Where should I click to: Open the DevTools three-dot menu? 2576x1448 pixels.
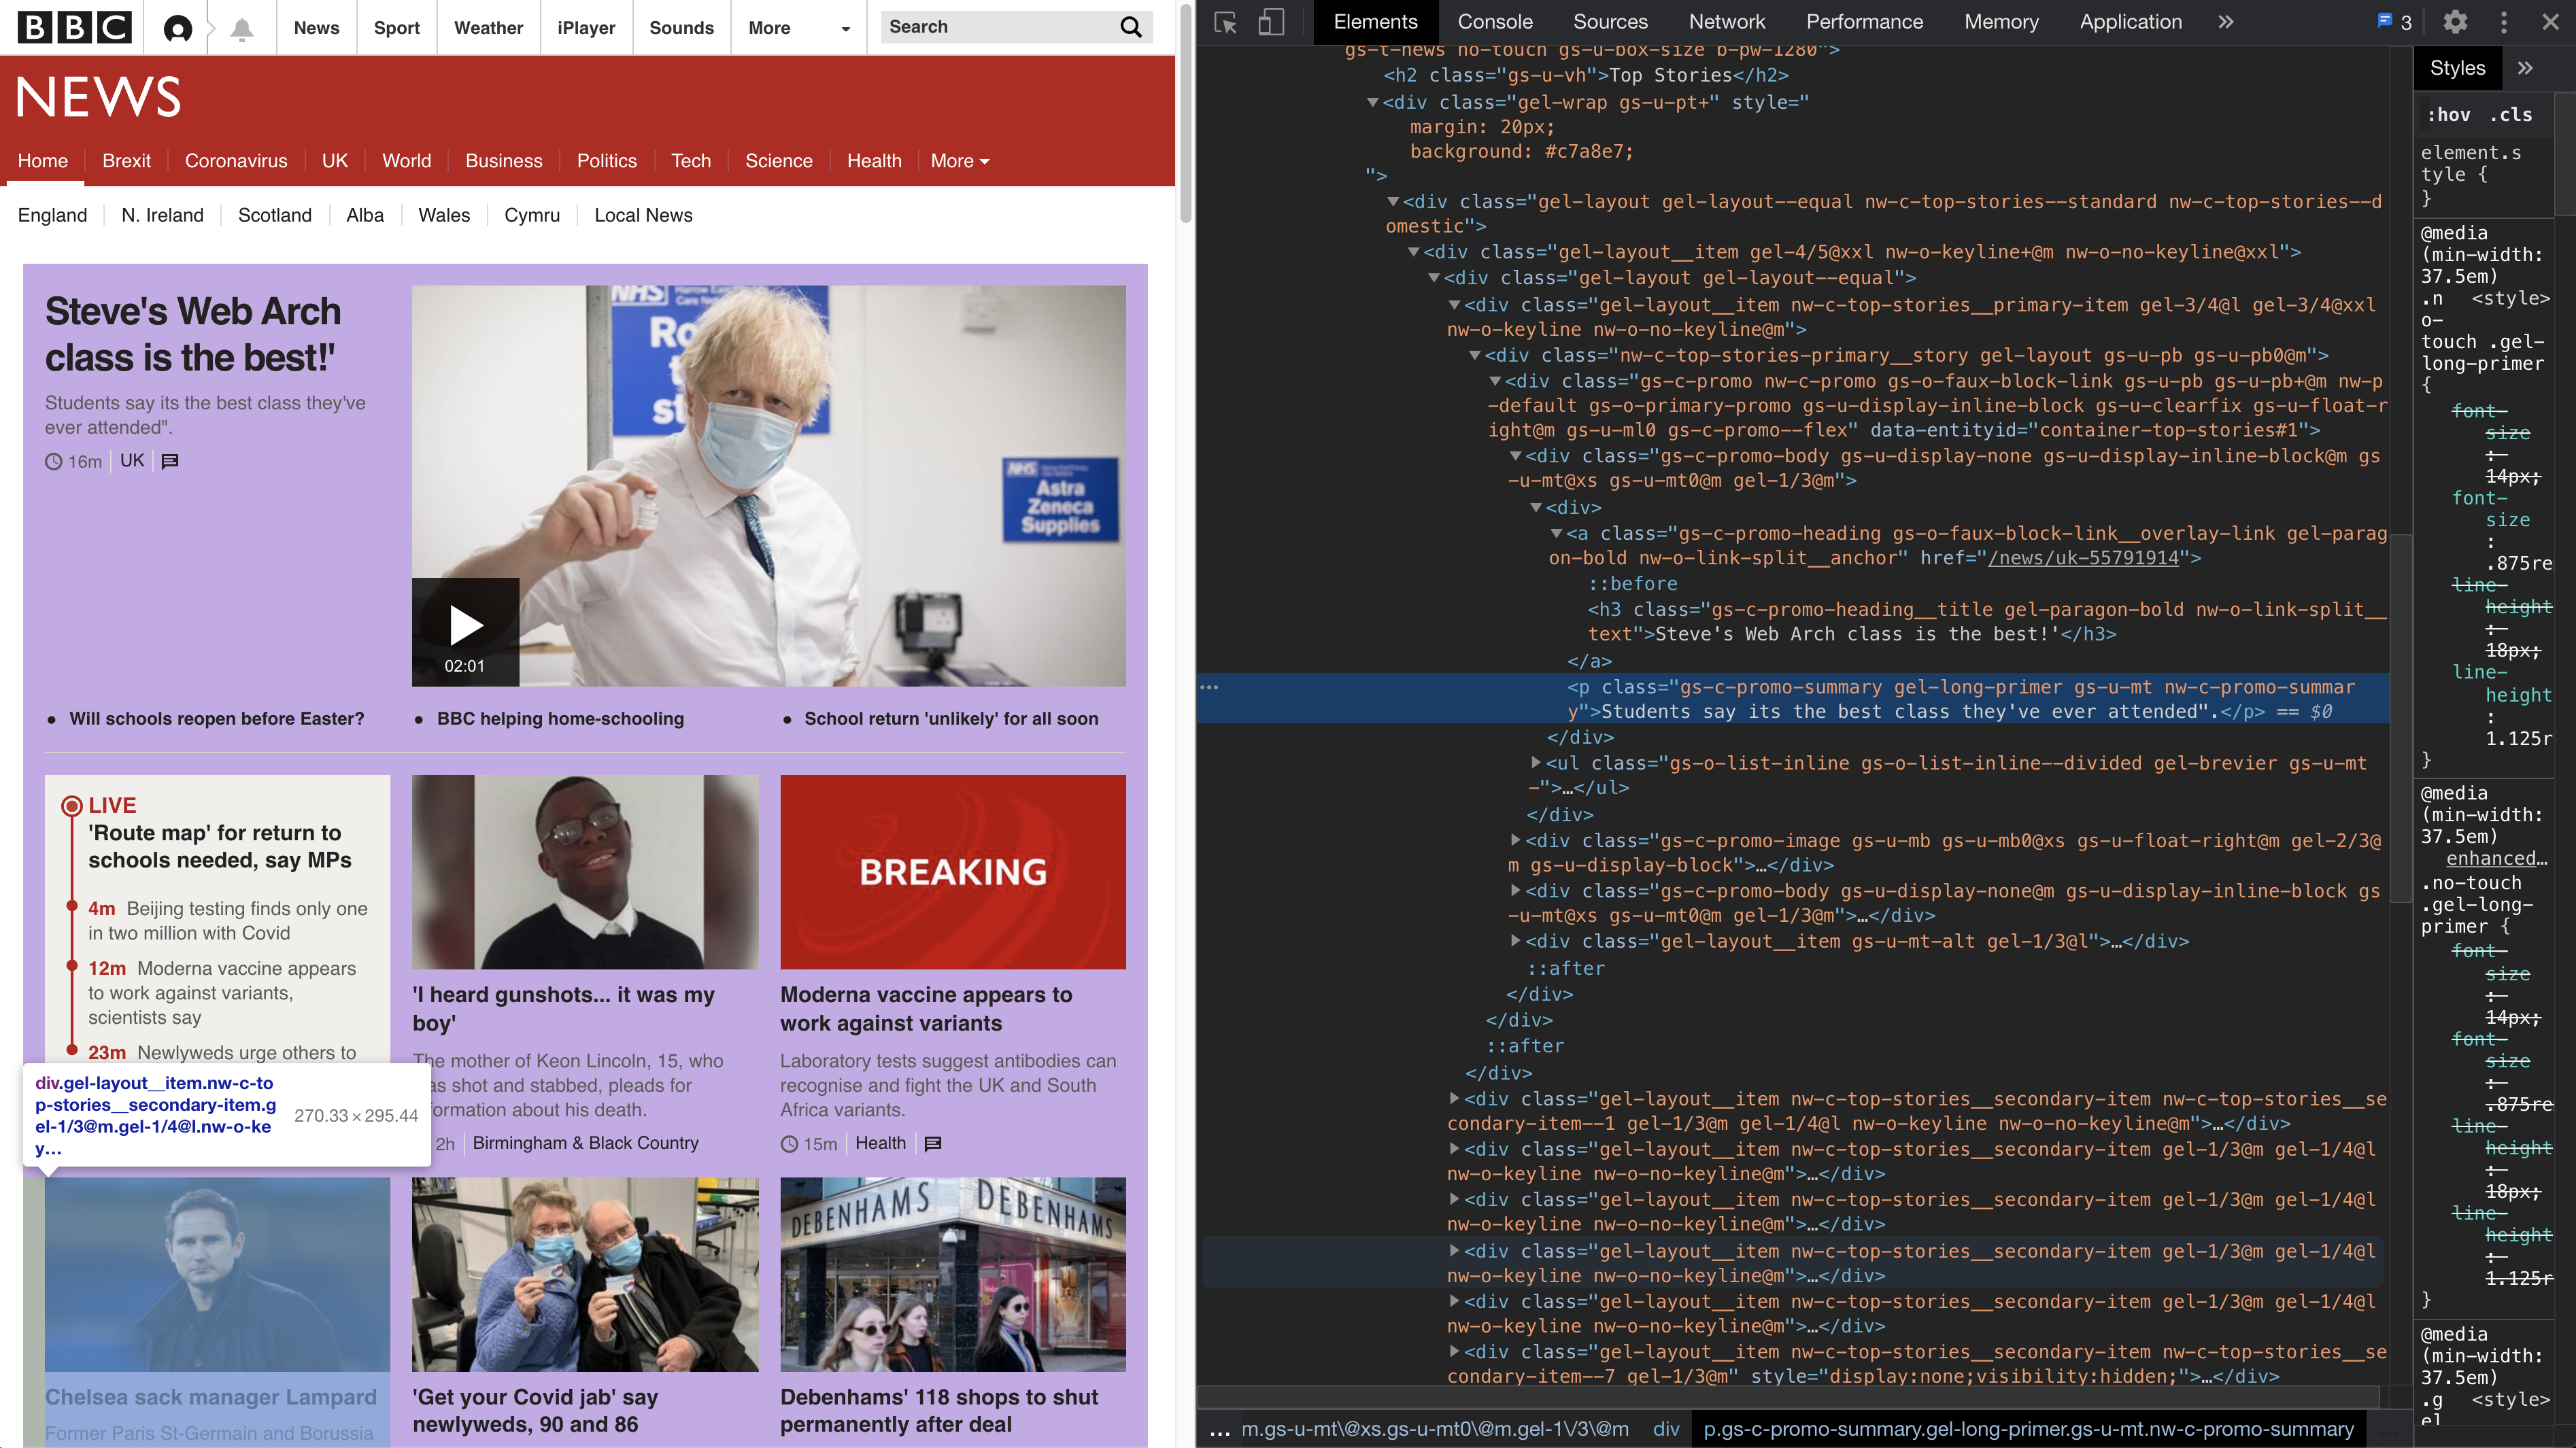click(2504, 22)
